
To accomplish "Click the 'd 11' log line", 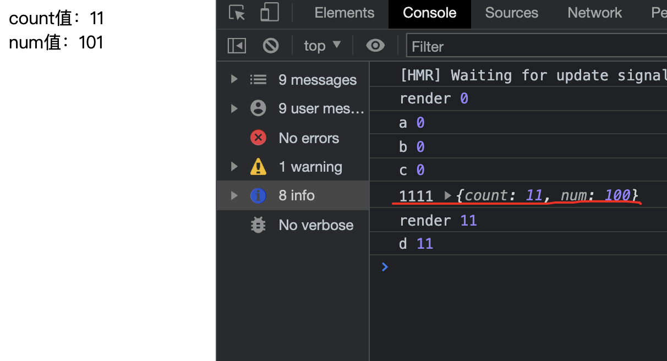I will (518, 243).
